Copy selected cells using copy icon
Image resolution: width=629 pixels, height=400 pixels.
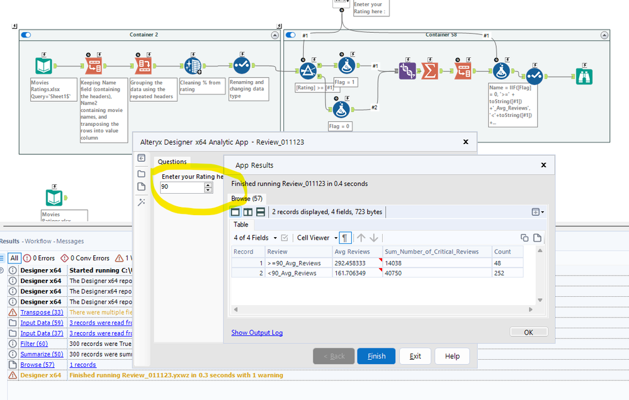pos(524,238)
